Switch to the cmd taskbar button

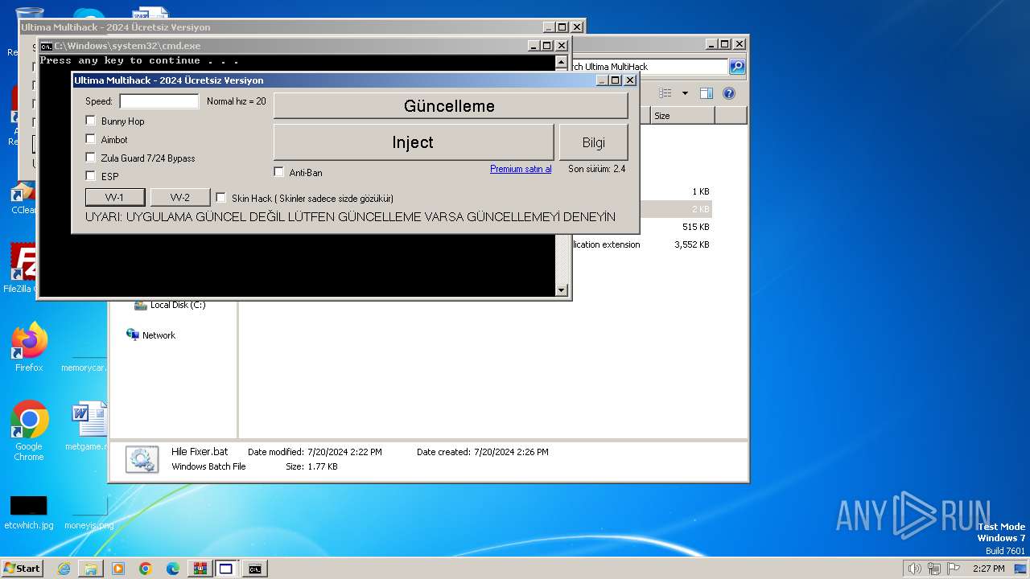point(254,569)
